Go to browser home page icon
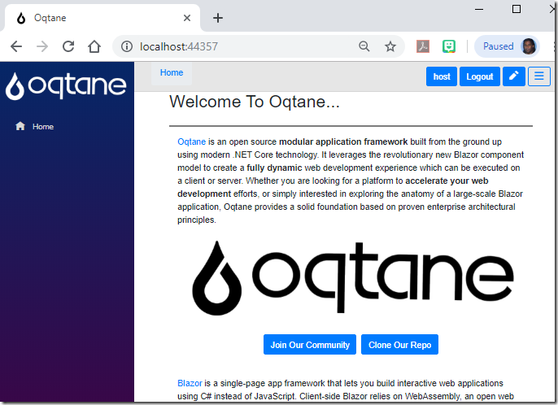Screen dimensions: 558x405 (x=94, y=46)
